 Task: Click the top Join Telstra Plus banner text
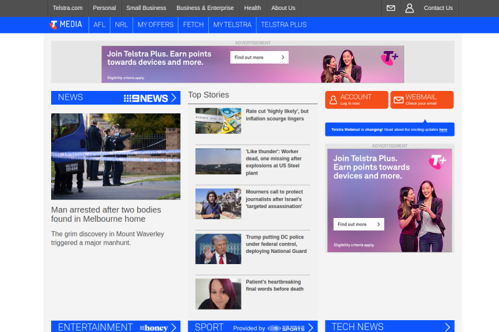tap(159, 58)
